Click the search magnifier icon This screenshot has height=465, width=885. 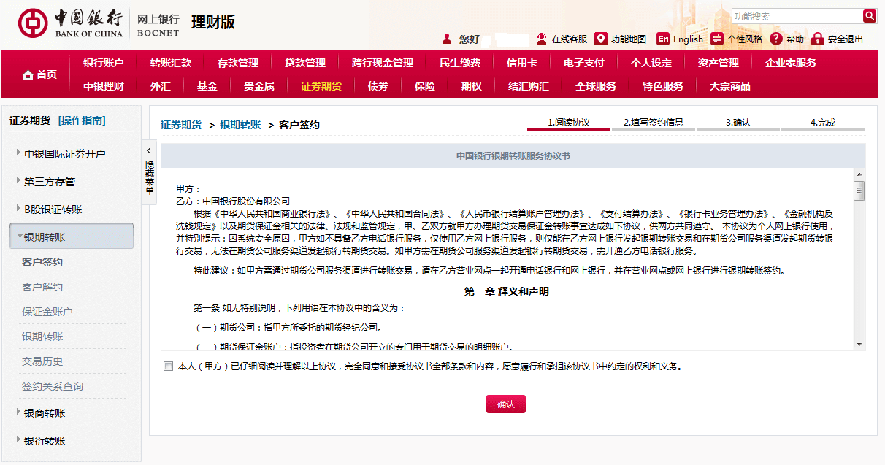point(869,16)
